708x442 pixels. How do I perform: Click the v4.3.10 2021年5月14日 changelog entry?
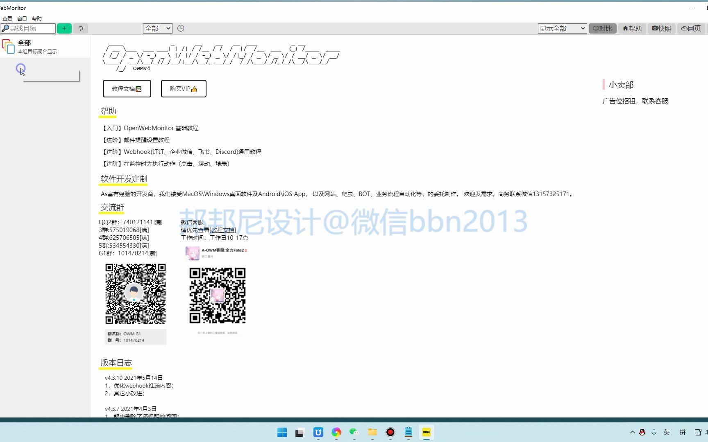pyautogui.click(x=134, y=378)
